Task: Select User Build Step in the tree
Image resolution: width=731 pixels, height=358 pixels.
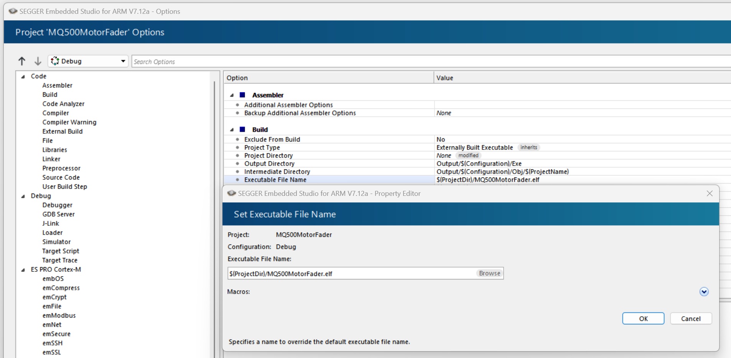Action: click(x=65, y=187)
